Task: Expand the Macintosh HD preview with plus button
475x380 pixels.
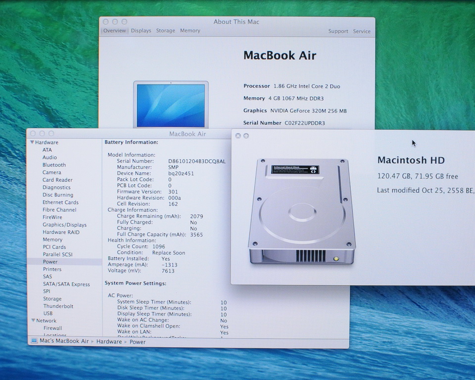Action: coord(246,136)
